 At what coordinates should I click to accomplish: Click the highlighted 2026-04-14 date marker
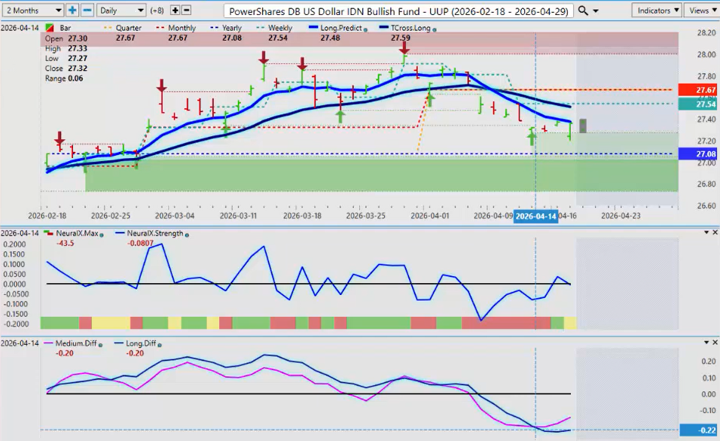[x=535, y=215]
